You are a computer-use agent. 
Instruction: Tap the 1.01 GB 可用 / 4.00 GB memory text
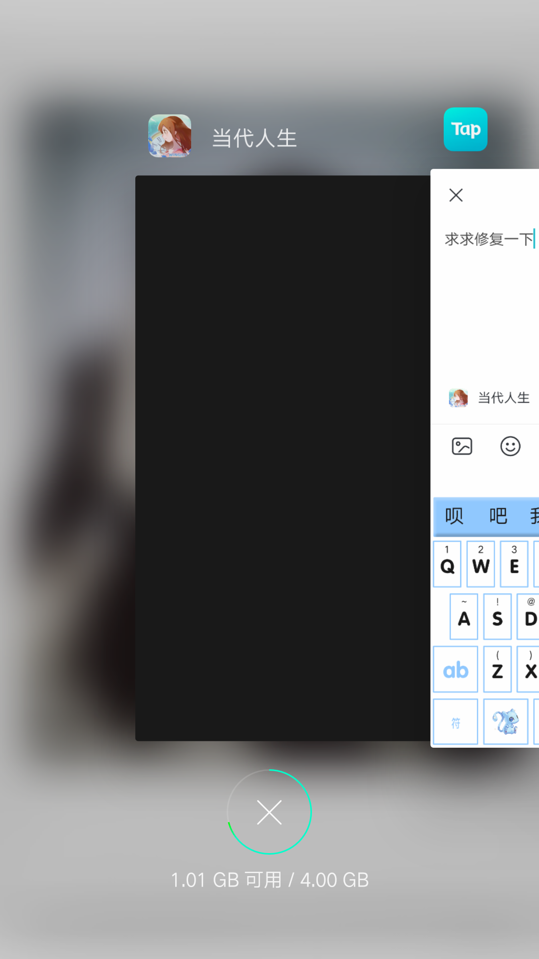coord(269,880)
